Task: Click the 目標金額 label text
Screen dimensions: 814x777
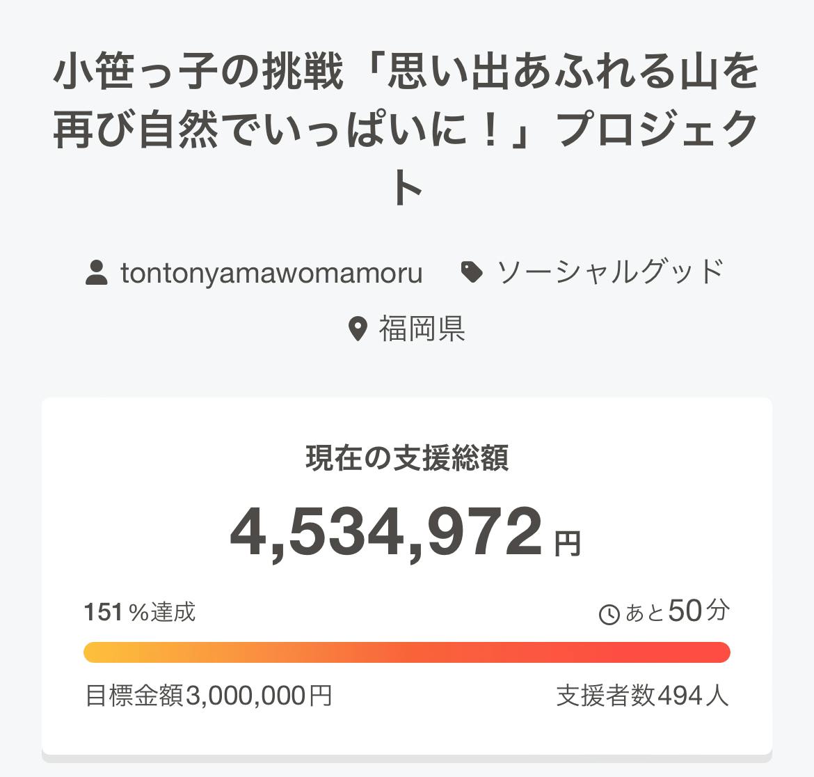Action: click(134, 696)
